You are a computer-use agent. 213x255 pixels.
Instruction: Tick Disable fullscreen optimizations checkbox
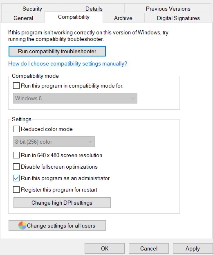16,167
